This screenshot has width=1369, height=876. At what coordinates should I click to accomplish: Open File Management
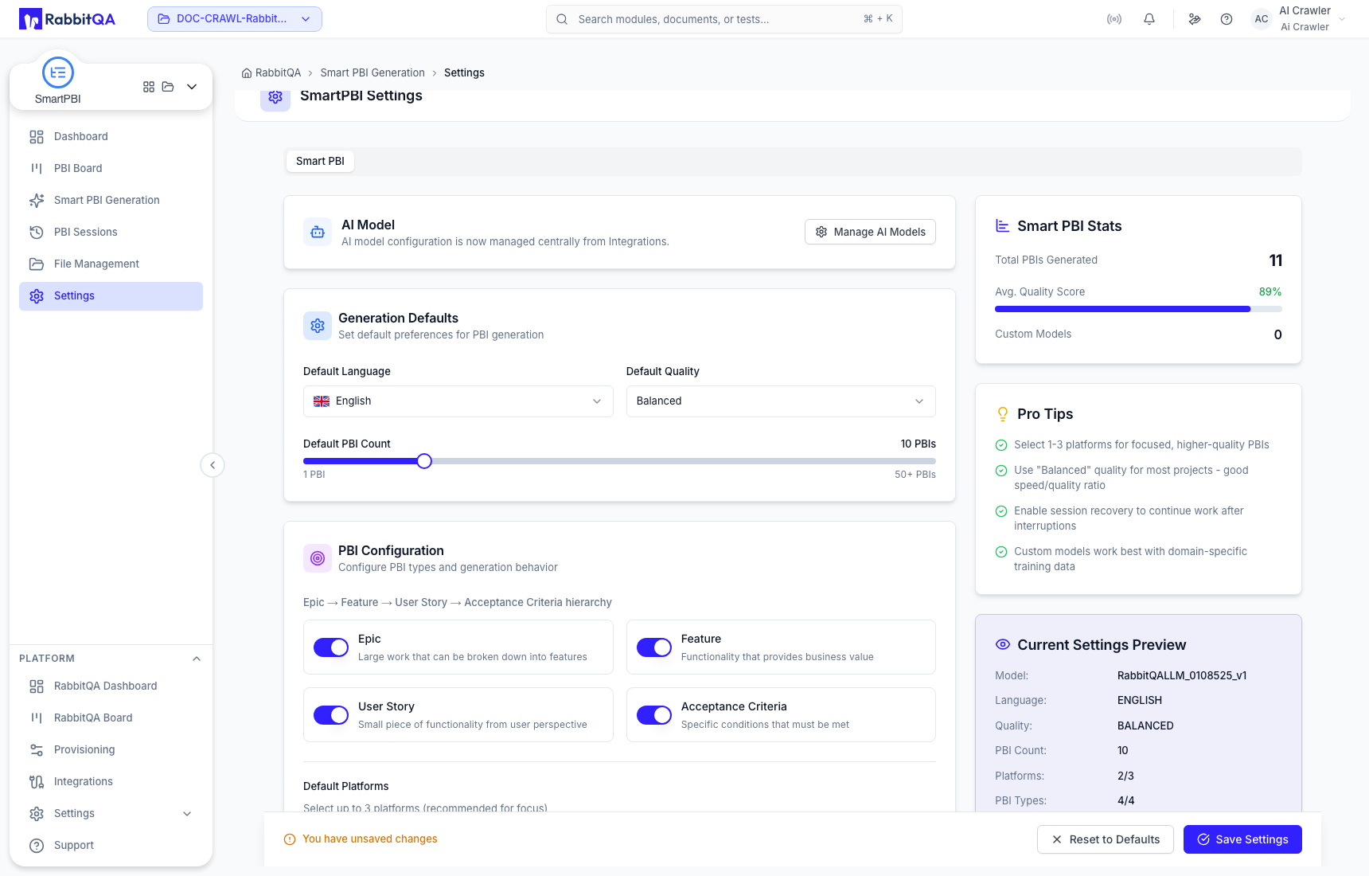[x=111, y=264]
